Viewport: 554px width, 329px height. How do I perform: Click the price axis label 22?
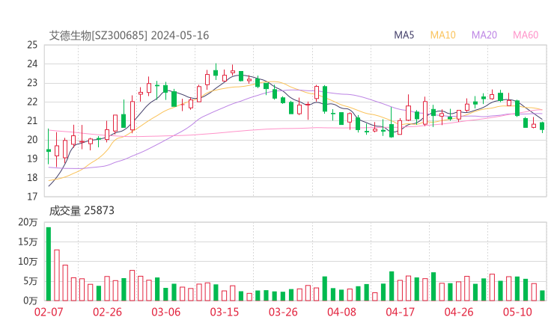(32, 102)
